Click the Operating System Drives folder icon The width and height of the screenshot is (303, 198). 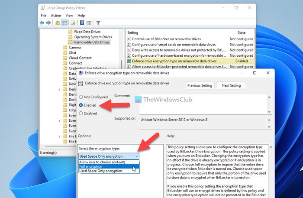70,37
